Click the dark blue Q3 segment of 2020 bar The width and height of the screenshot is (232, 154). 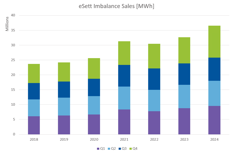(x=94, y=88)
